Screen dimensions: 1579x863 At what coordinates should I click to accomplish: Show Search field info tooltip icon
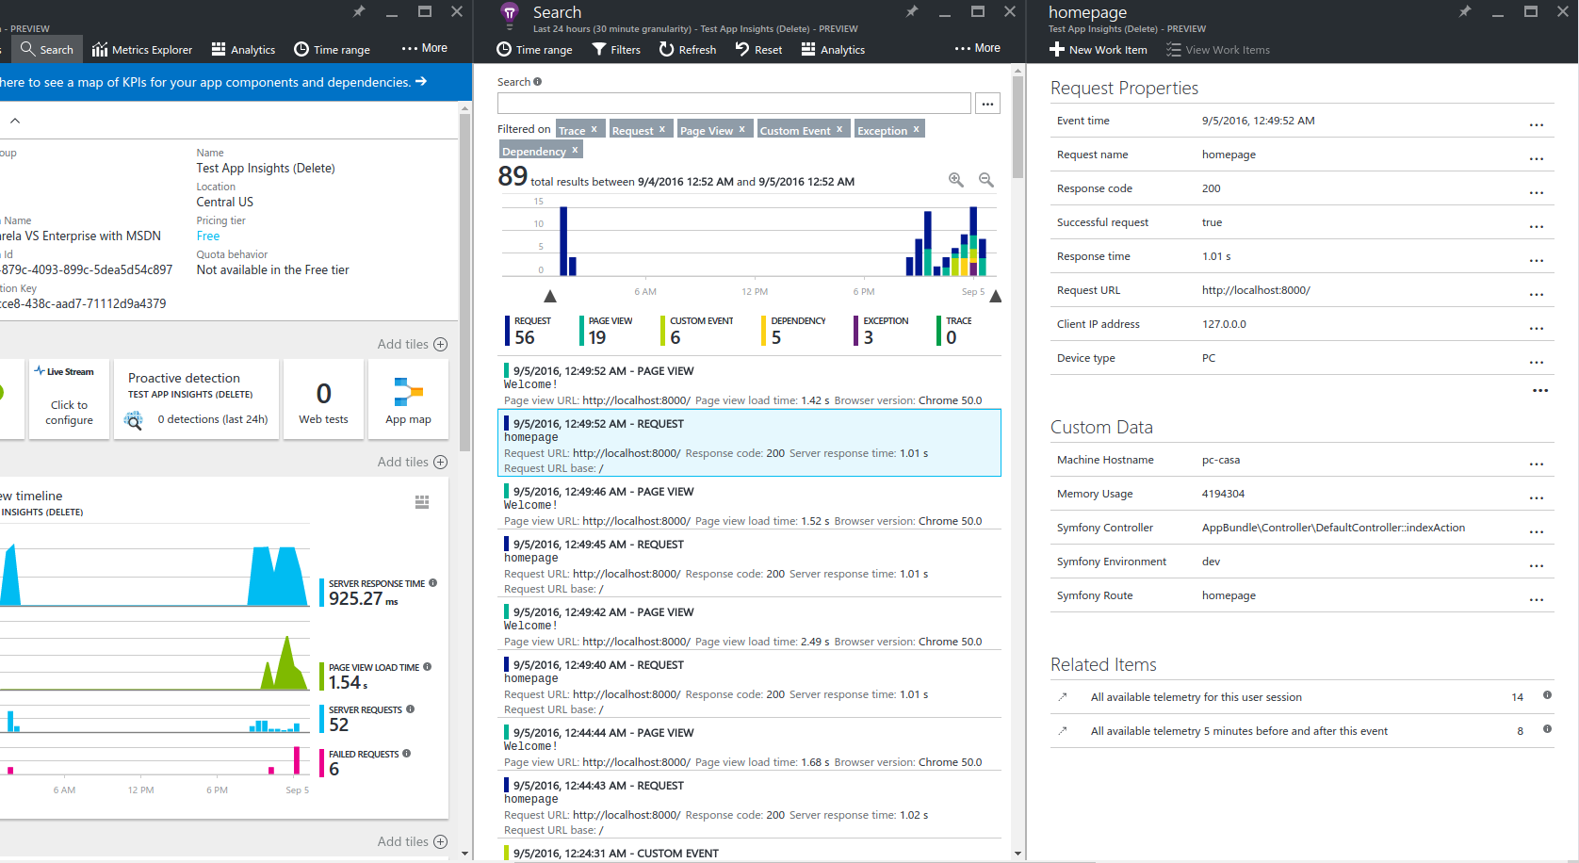538,82
